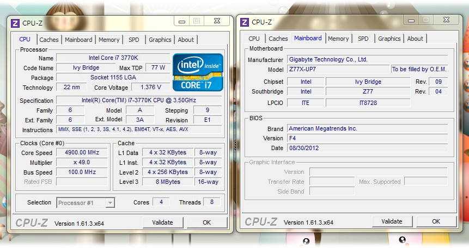Click the Package field Socket 1155 LGA

coord(113,77)
